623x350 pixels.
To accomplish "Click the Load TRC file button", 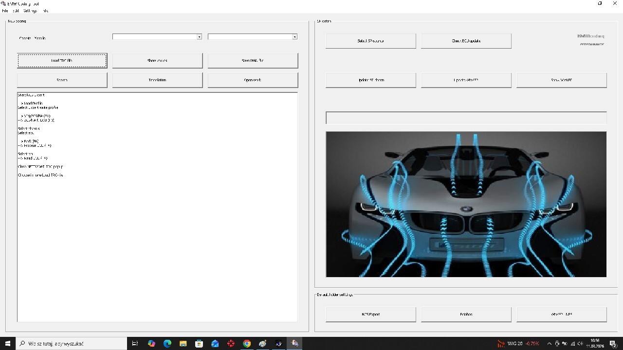I will click(62, 61).
